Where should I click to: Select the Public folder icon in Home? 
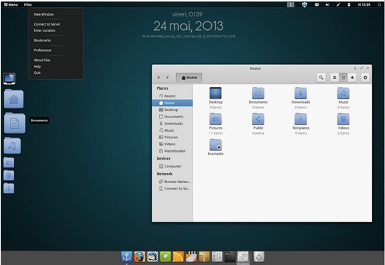point(258,119)
